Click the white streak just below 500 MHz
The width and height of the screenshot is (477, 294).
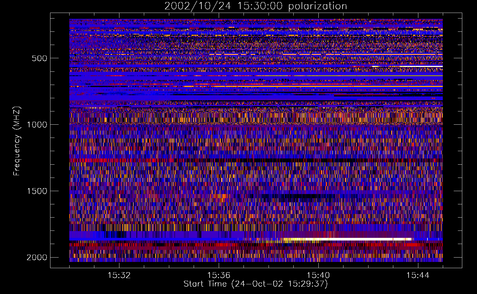(x=407, y=67)
